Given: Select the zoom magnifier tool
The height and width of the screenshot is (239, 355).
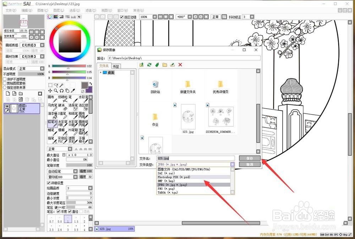Looking at the screenshot, I should click(x=56, y=91).
